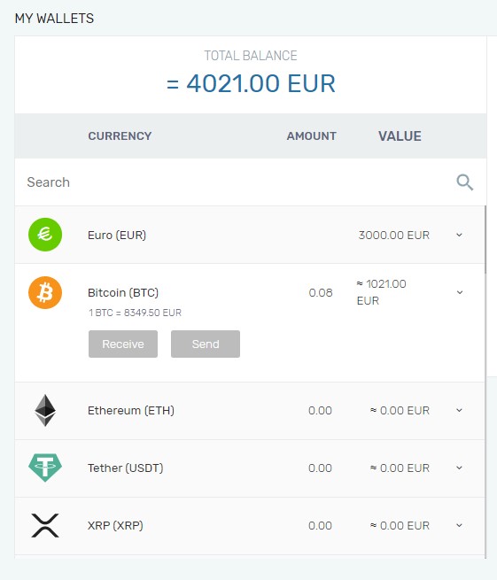Expand the XRP wallet chevron
497x580 pixels.
[459, 525]
